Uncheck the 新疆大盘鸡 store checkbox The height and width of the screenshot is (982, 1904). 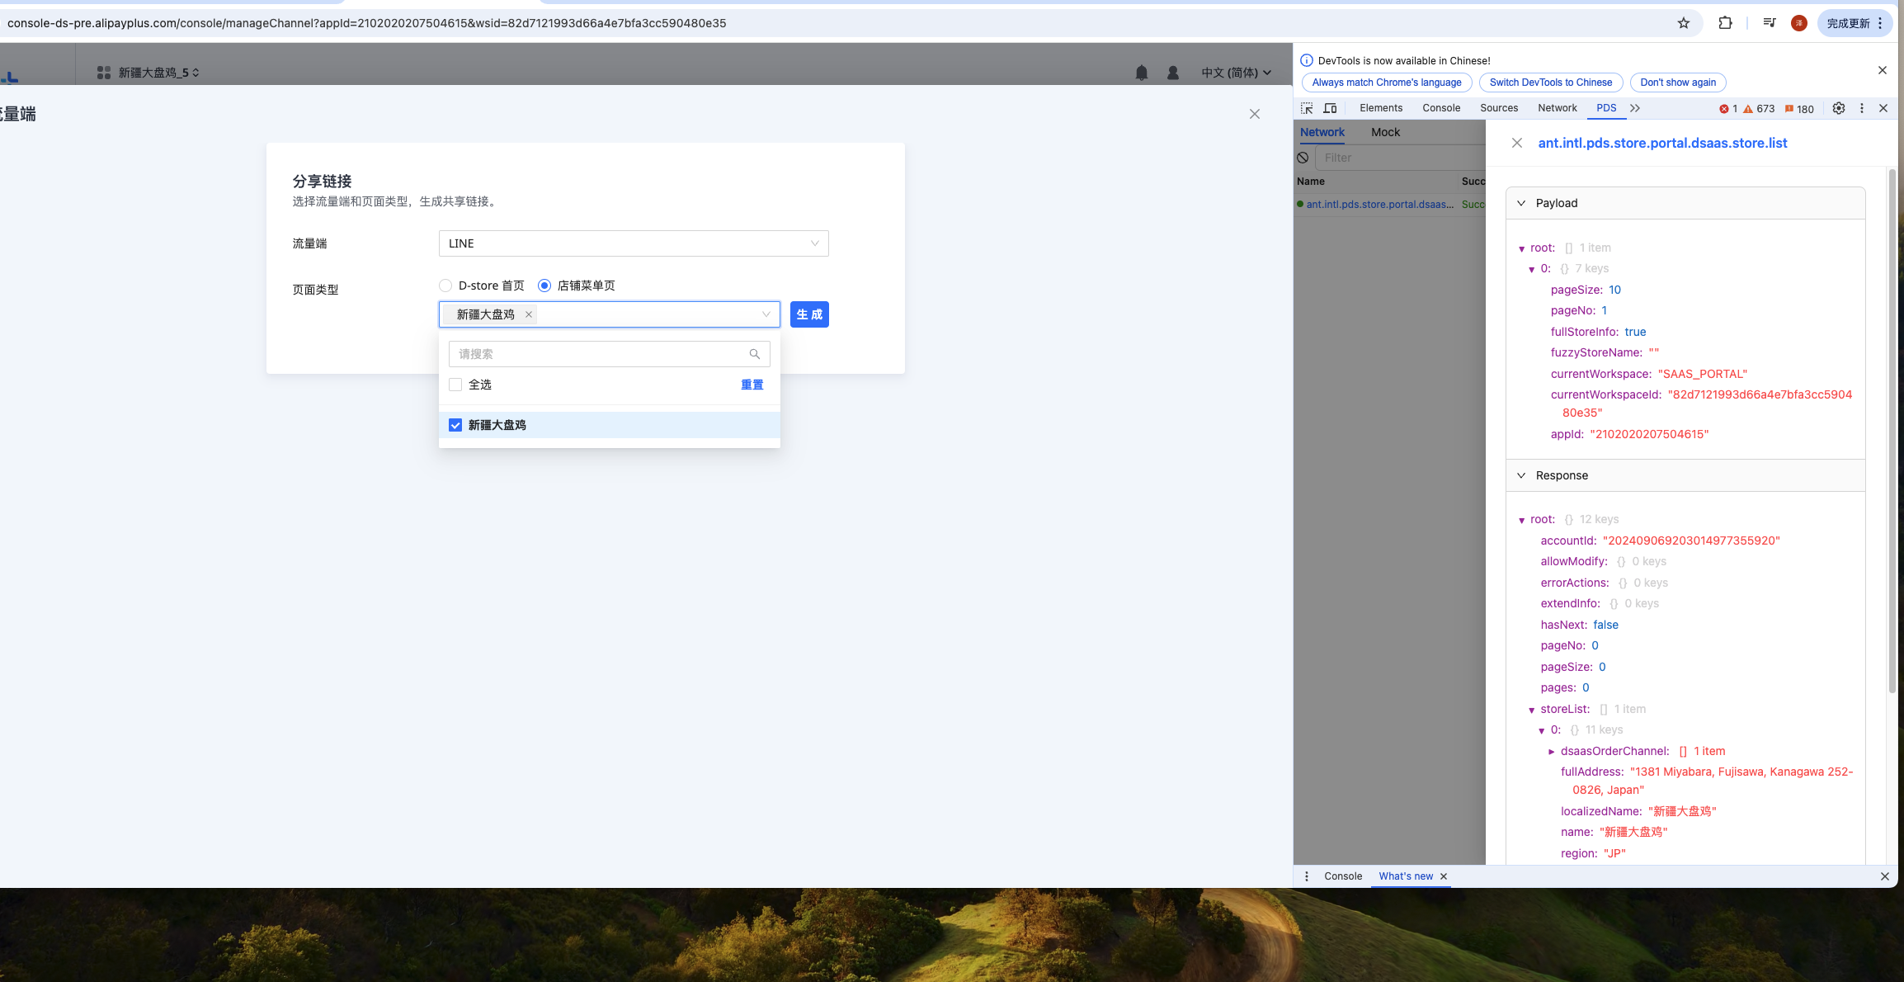pyautogui.click(x=455, y=425)
